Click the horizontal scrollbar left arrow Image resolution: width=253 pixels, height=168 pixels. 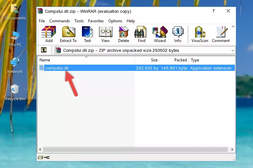[40, 150]
